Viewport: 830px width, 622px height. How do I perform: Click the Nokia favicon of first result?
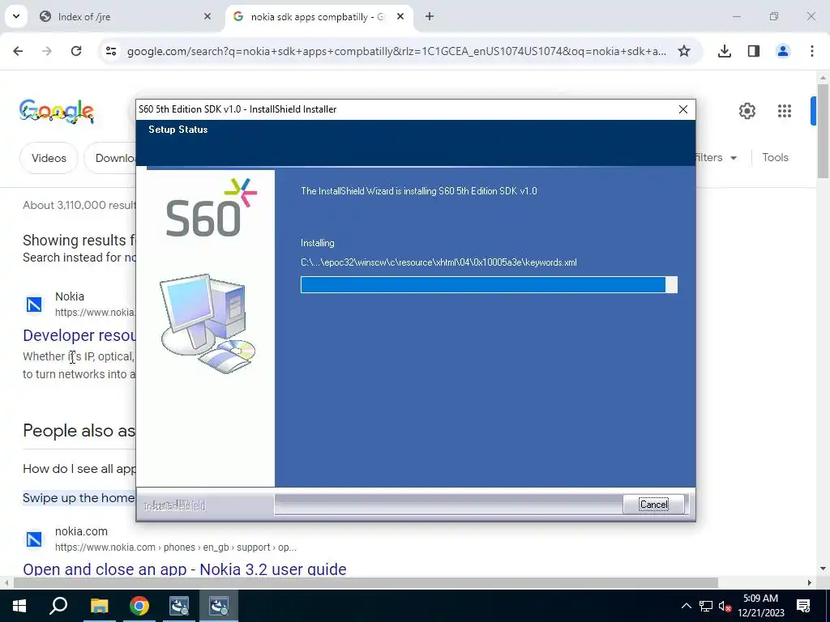tap(34, 305)
